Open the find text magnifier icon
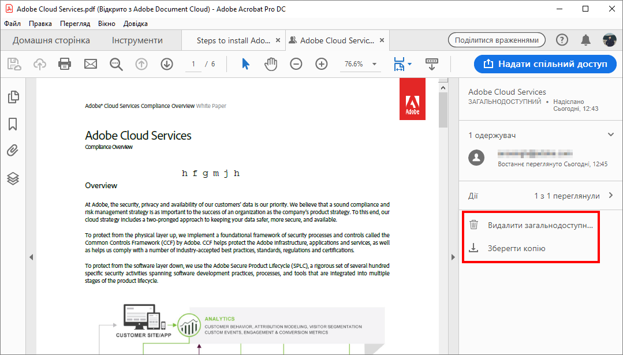 pos(116,64)
